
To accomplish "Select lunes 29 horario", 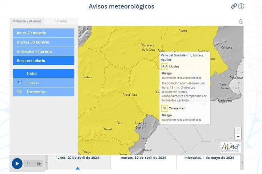I will pos(44,33).
